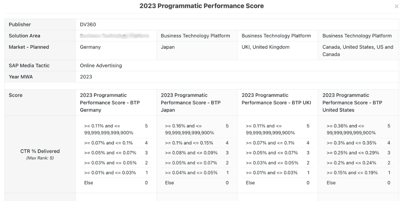The height and width of the screenshot is (201, 403).
Task: Select the Online Advertising tactic value
Action: [x=101, y=66]
